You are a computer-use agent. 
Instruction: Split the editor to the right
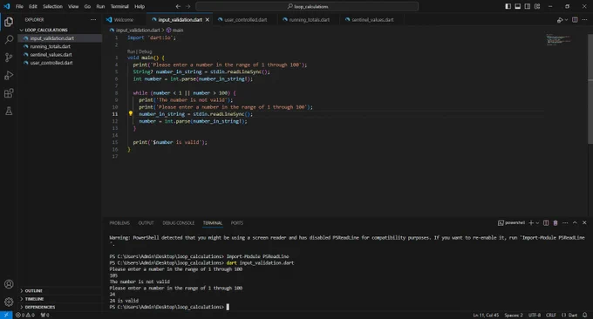[575, 20]
